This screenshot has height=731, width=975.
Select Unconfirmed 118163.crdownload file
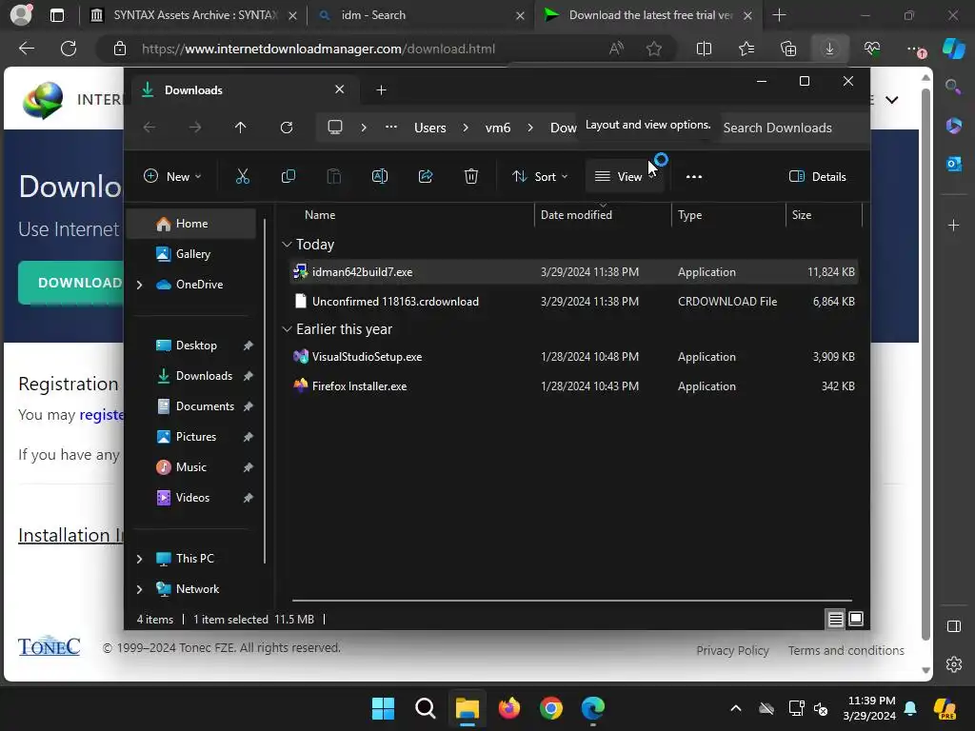(573, 302)
